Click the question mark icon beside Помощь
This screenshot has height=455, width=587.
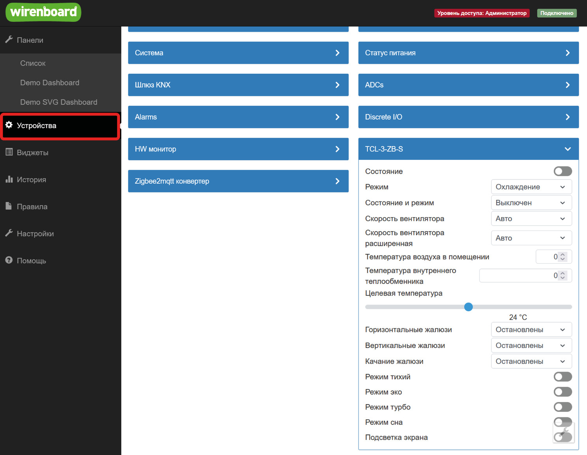point(9,260)
